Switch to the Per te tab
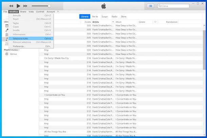207x138 pixels. click(95, 17)
